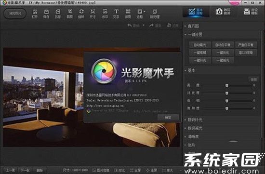The image size is (265, 174).
Task: Open the Undo history dropdown arrow
Action: (x=144, y=26)
